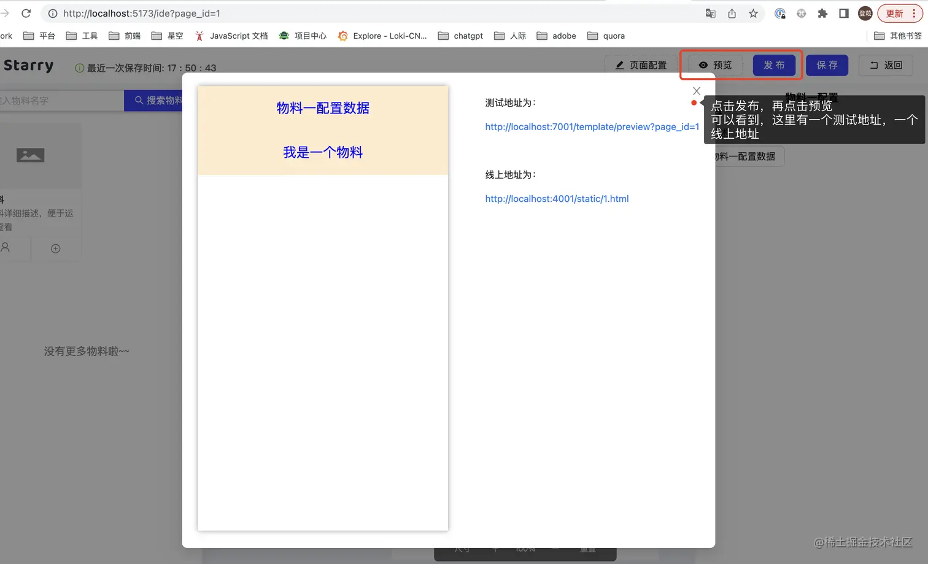Image resolution: width=928 pixels, height=564 pixels.
Task: Click the grey globe extension icon
Action: pyautogui.click(x=801, y=14)
